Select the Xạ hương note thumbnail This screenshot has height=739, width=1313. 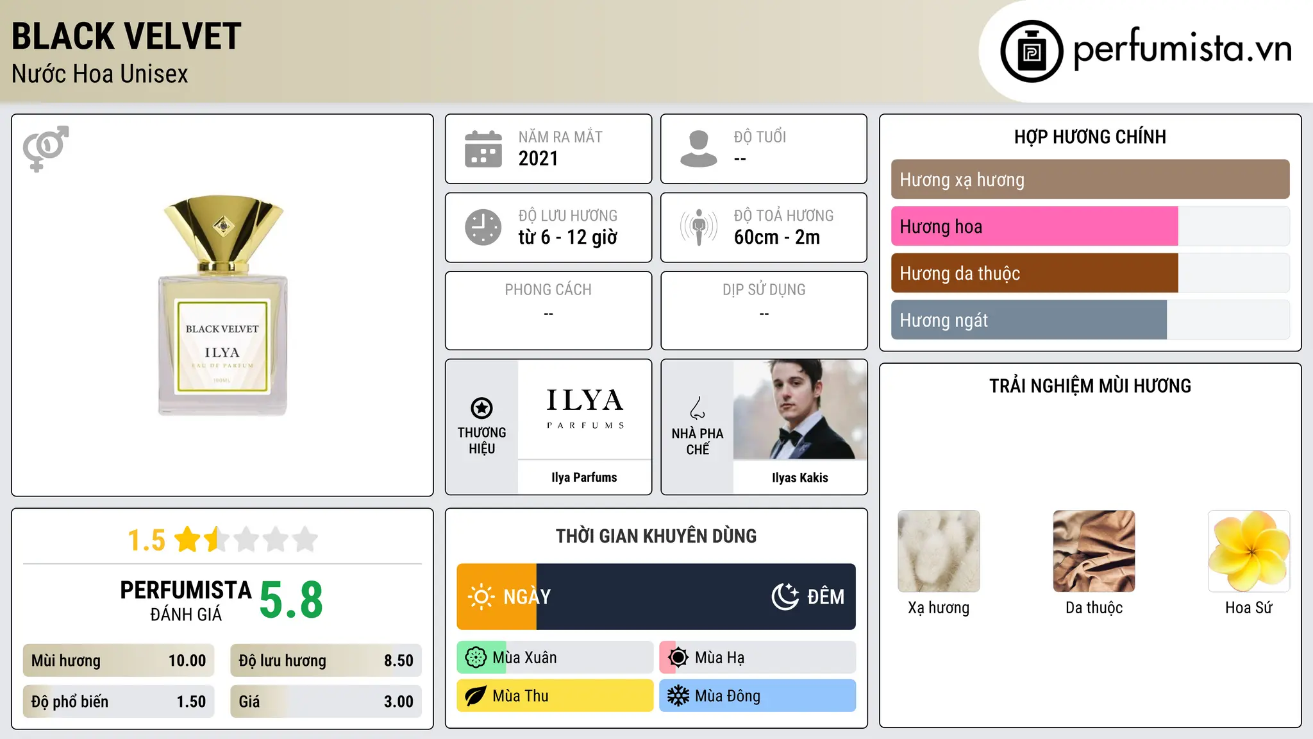939,551
